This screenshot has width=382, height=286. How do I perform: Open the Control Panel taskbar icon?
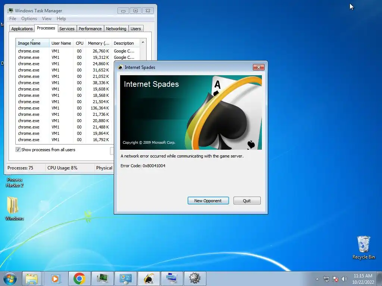(125, 279)
